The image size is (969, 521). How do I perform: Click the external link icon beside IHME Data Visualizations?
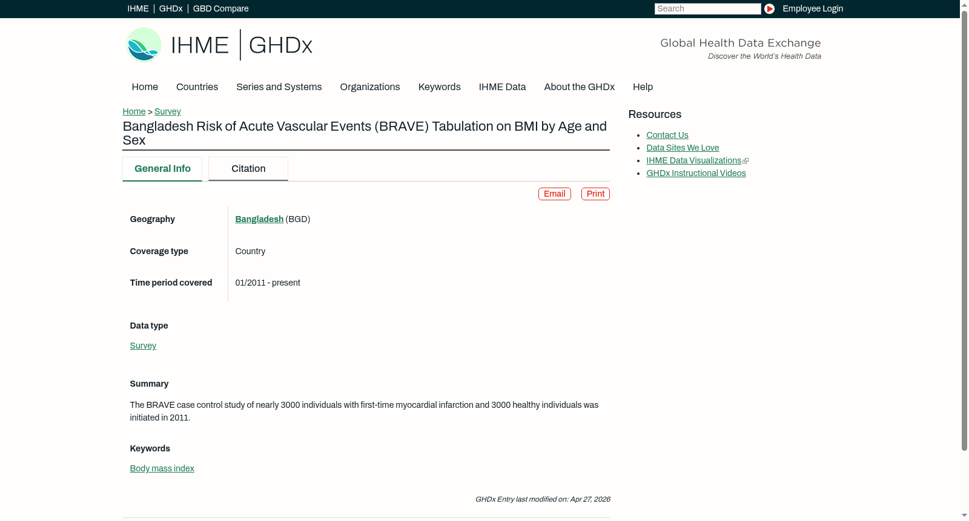(x=746, y=161)
